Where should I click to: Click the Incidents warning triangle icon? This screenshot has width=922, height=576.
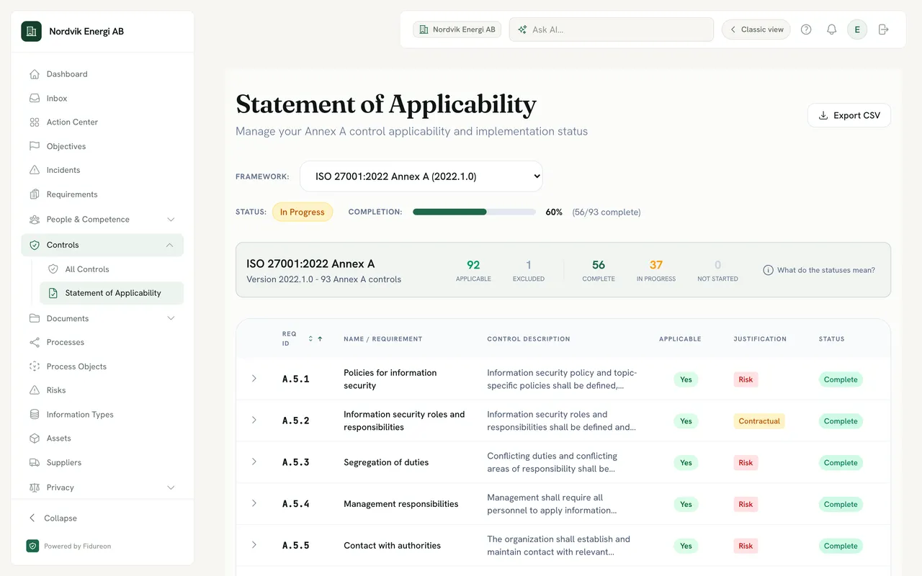[35, 170]
